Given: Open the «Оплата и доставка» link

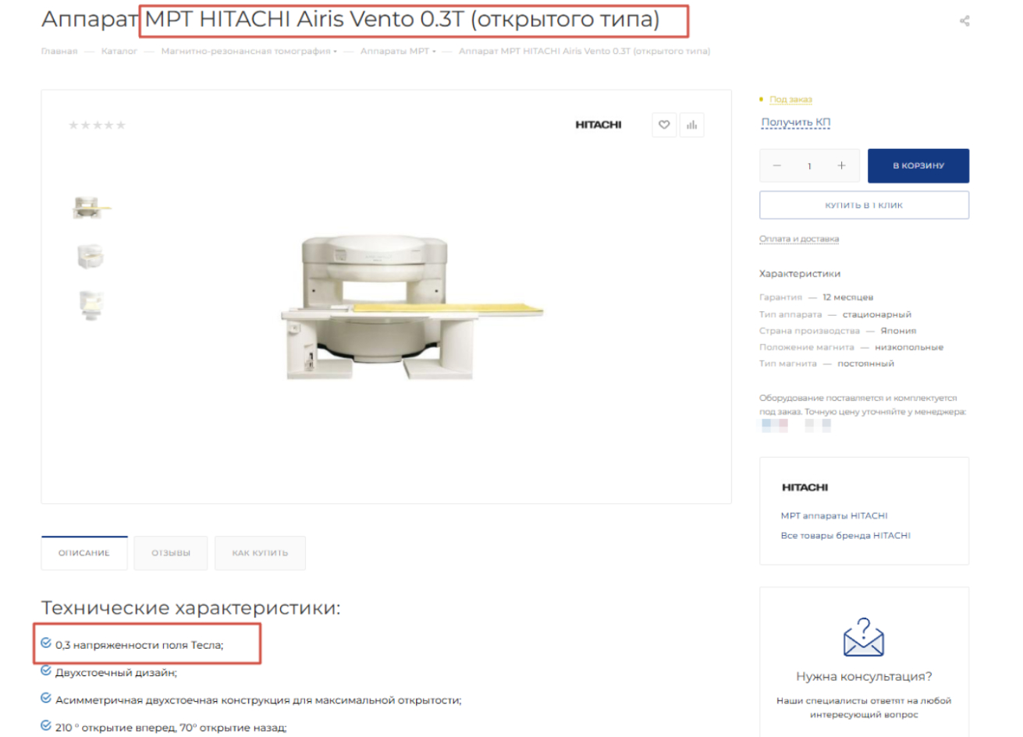Looking at the screenshot, I should [x=799, y=239].
